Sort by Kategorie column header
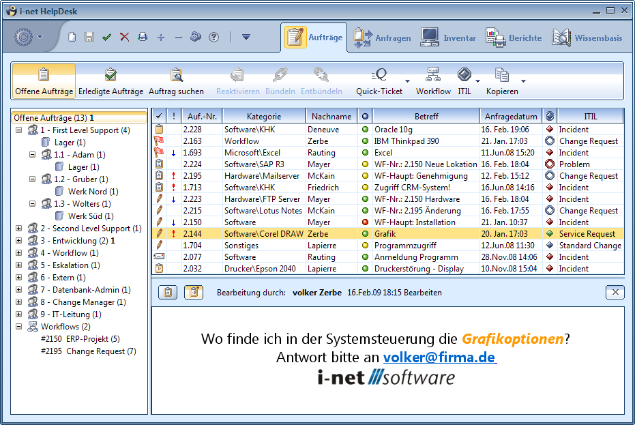The height and width of the screenshot is (425, 635). click(x=264, y=116)
